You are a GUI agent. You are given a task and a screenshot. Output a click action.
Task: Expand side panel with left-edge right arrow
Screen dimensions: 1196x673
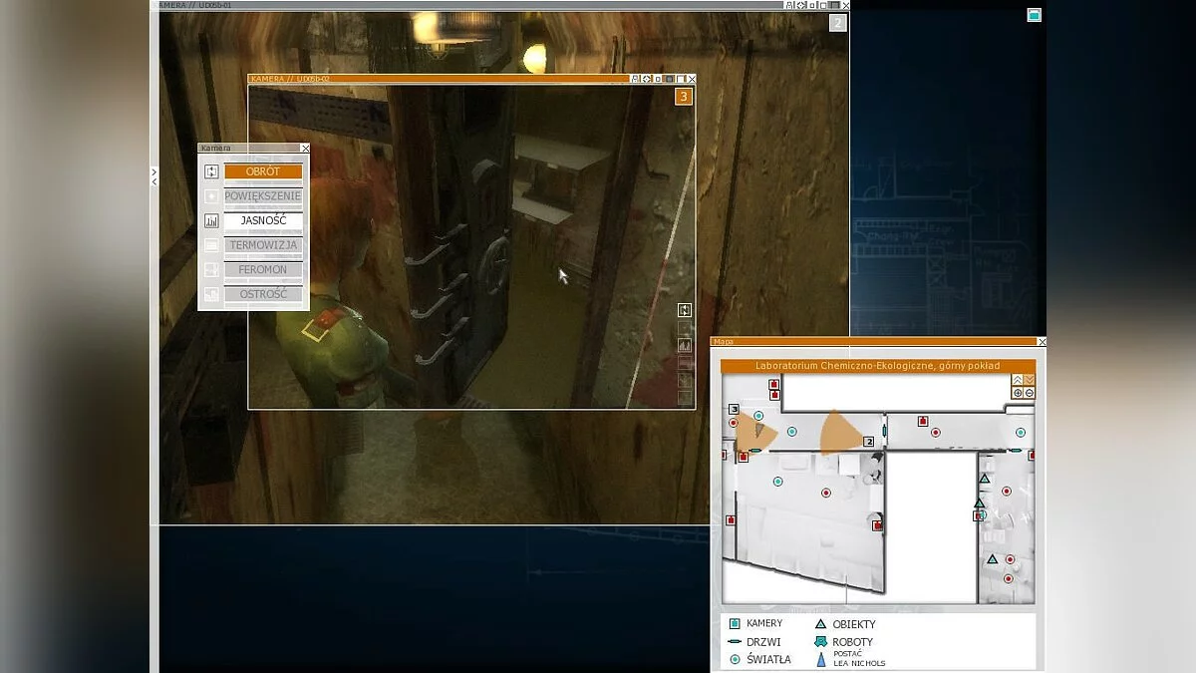point(153,171)
